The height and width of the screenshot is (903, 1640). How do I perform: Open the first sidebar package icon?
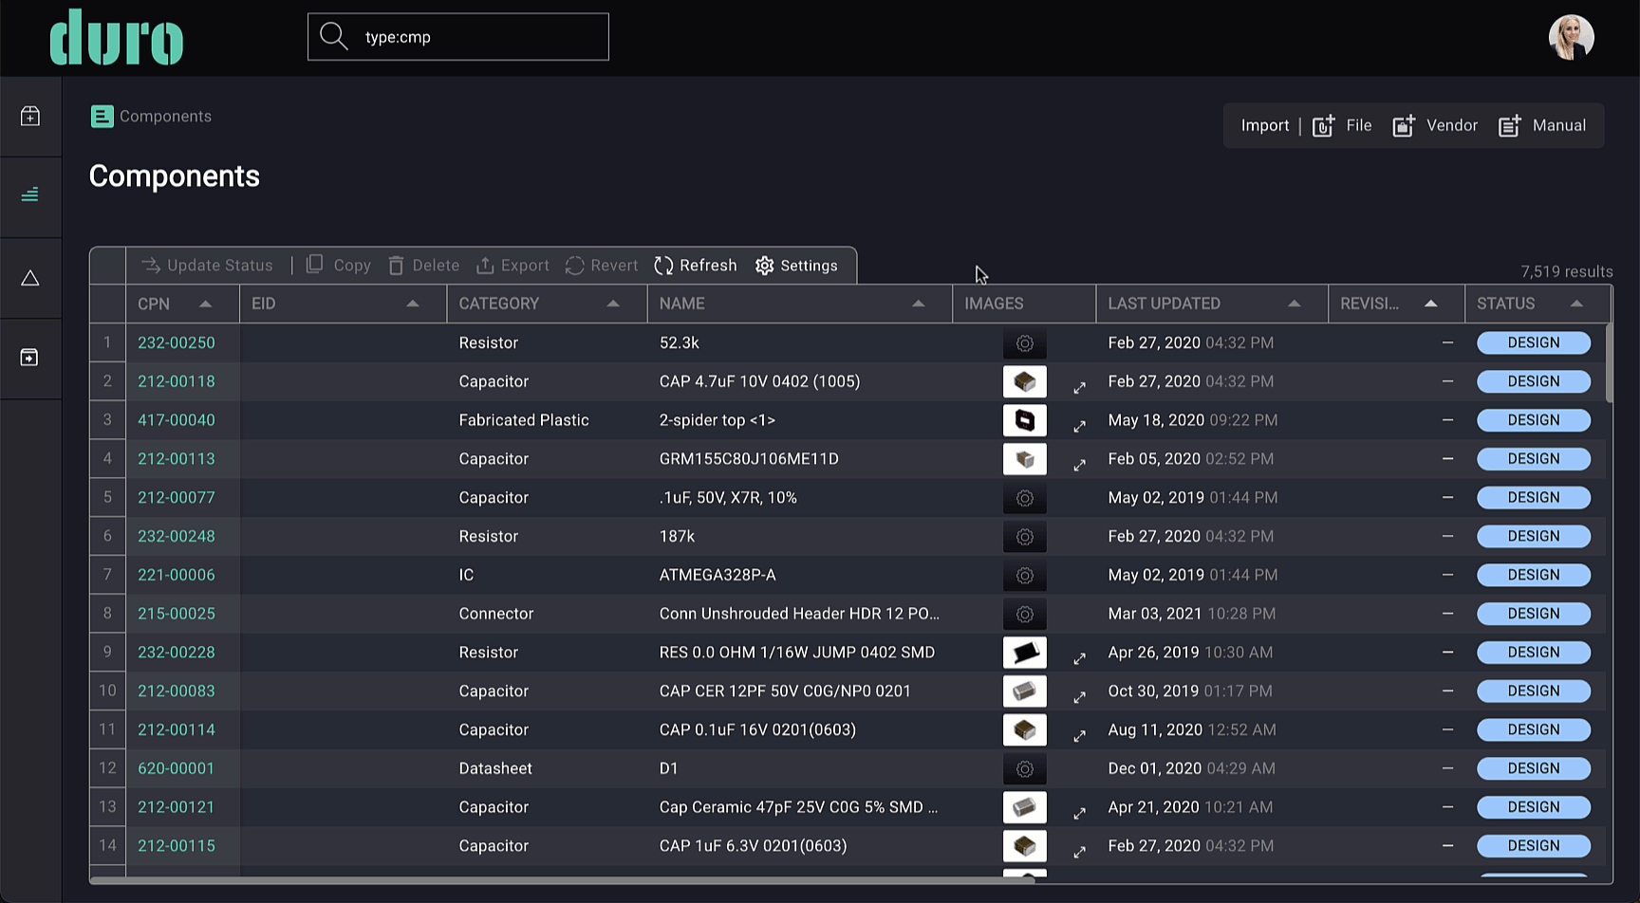(x=30, y=116)
